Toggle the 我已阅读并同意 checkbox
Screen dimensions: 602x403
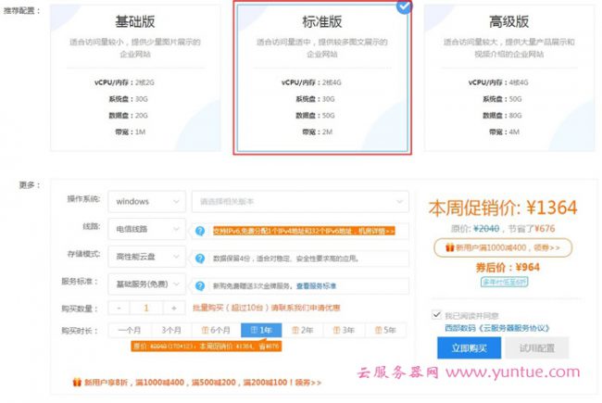pos(437,315)
